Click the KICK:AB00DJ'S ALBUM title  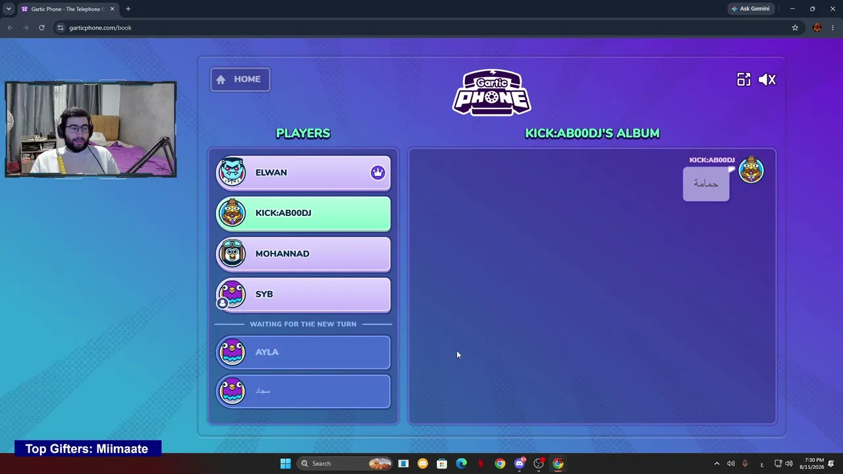click(x=592, y=134)
